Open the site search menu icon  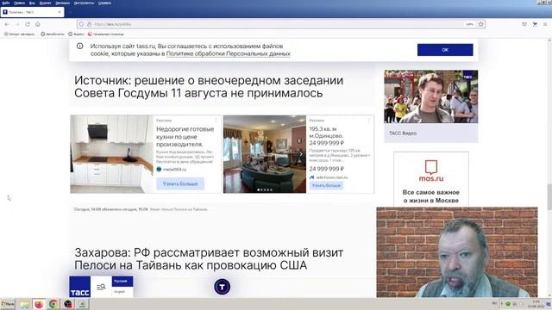pos(101,287)
